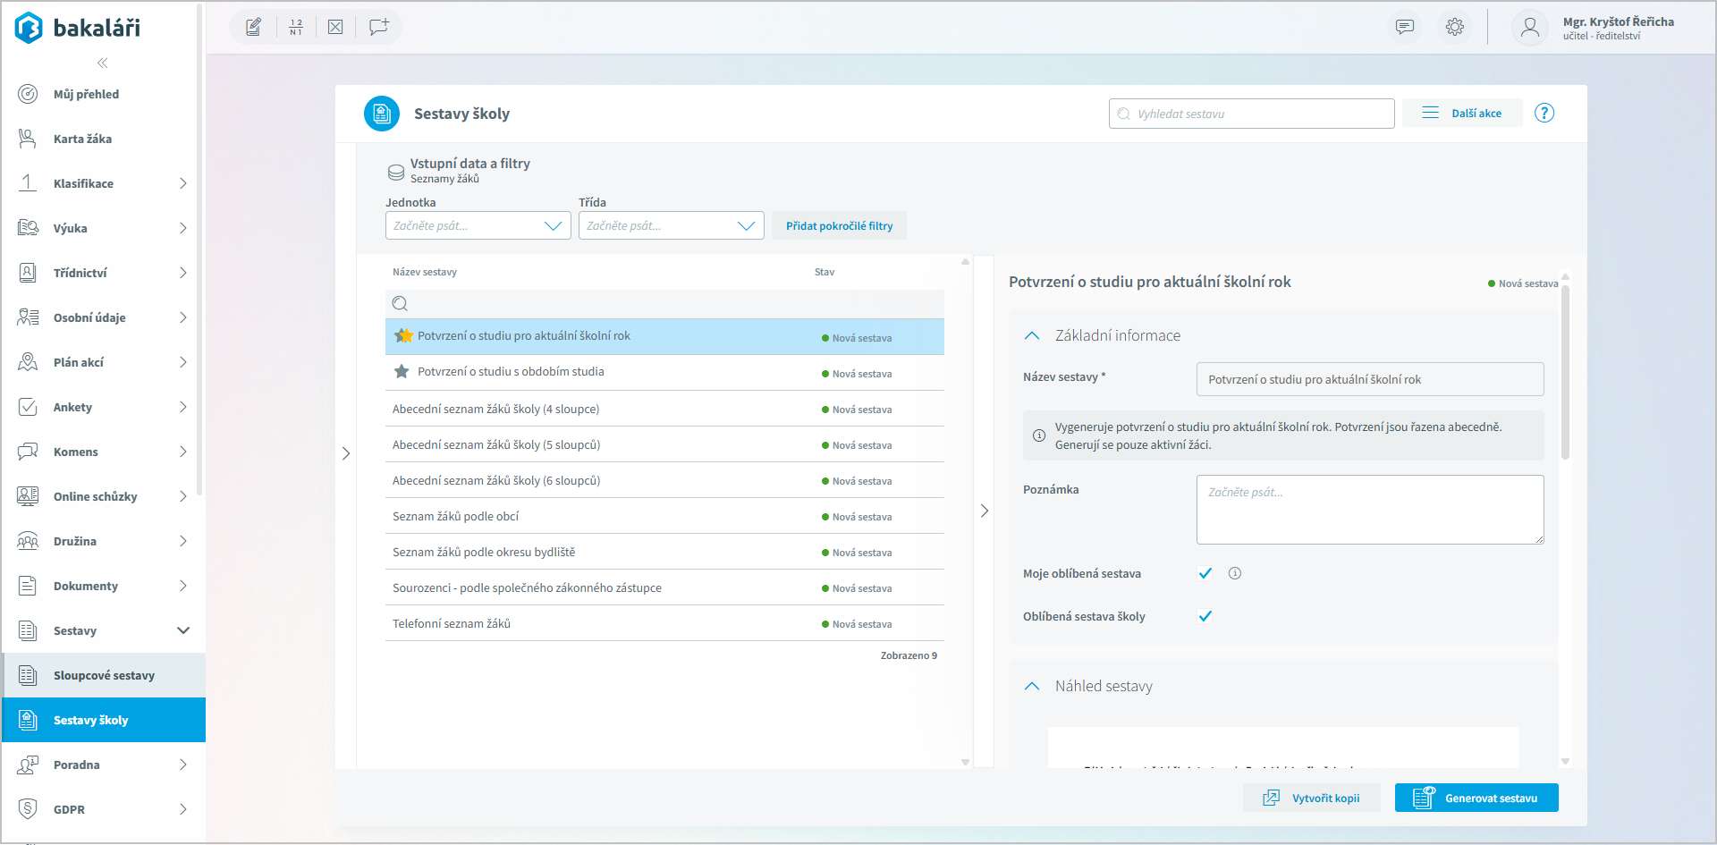Open the Třída dropdown
Image resolution: width=1717 pixels, height=845 pixels.
[x=671, y=226]
